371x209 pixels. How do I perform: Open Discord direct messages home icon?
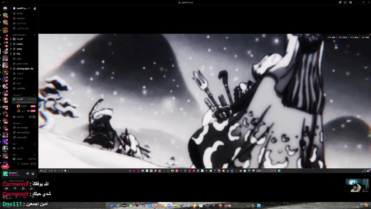(5, 8)
